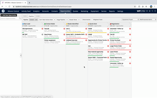The image size is (157, 98).
Task: Open the Quotes menu item
Action: click(75, 11)
